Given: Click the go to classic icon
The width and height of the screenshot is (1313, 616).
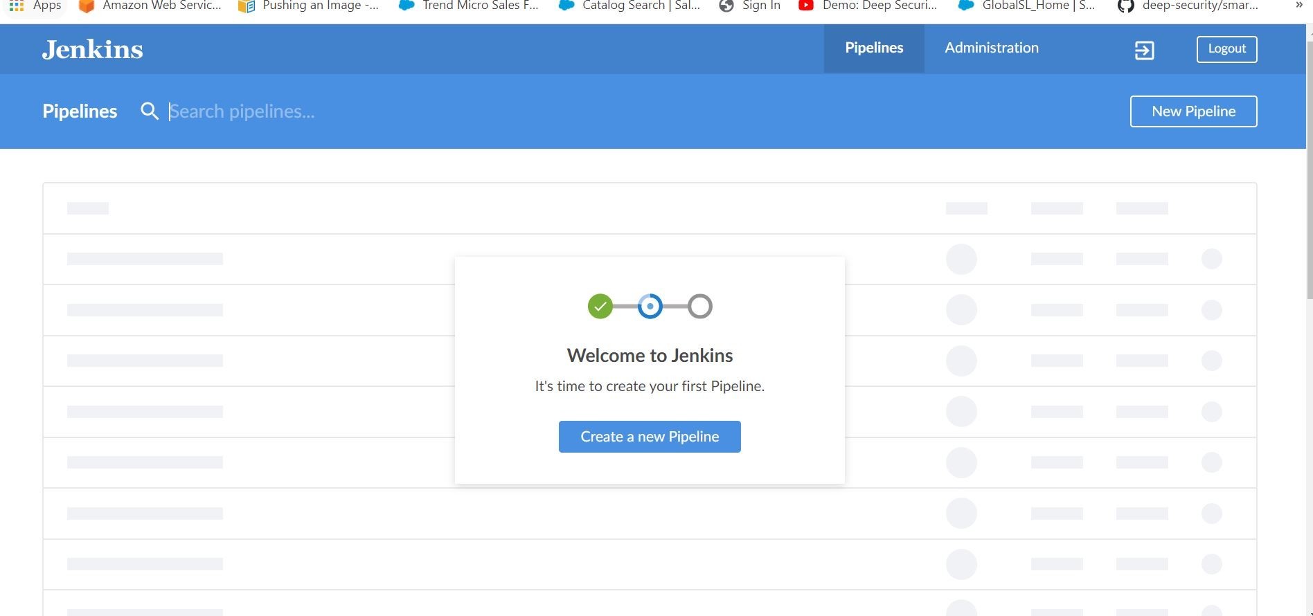Looking at the screenshot, I should click(1144, 50).
